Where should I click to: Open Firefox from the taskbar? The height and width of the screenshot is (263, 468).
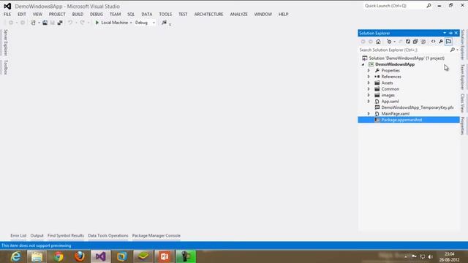click(80, 256)
